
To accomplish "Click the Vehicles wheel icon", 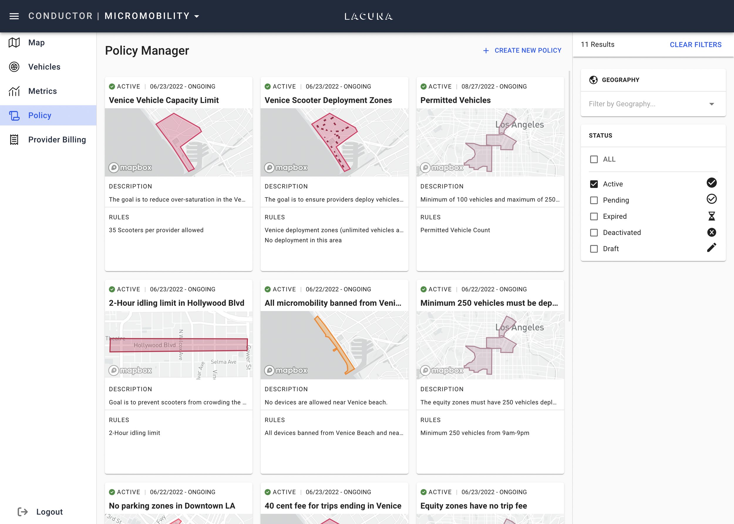I will pos(14,67).
